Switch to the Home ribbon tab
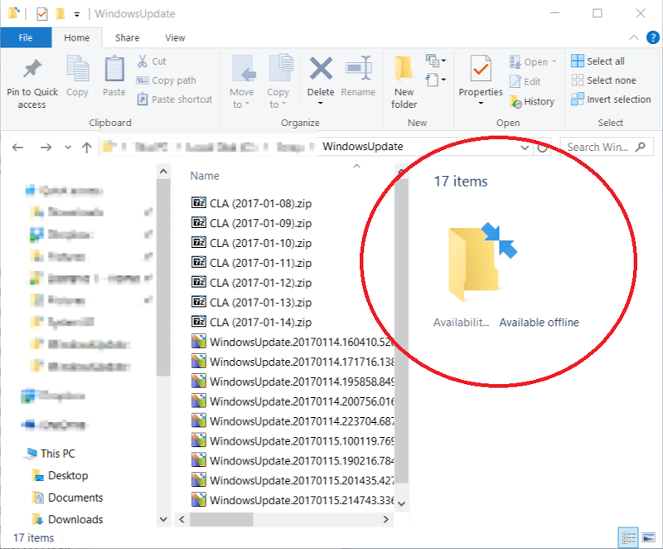Image resolution: width=663 pixels, height=549 pixels. tap(76, 37)
